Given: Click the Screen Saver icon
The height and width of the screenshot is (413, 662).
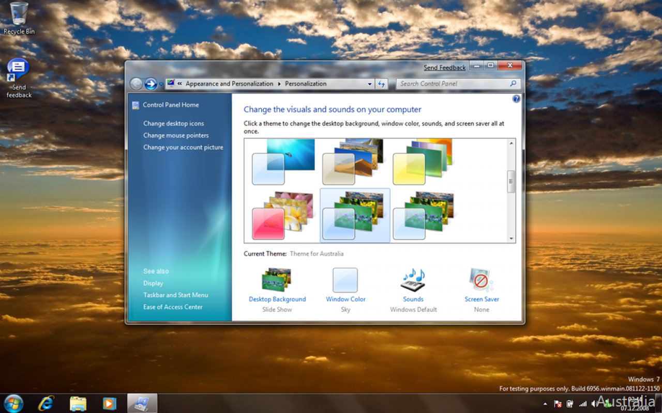Looking at the screenshot, I should (481, 280).
